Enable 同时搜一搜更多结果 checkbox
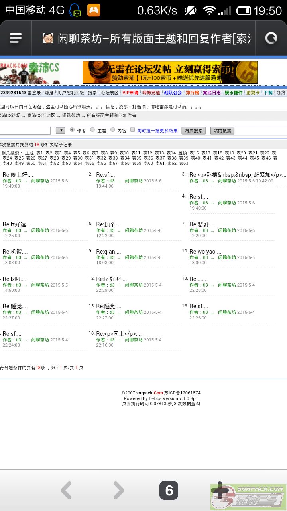The width and height of the screenshot is (287, 511). pos(133,130)
